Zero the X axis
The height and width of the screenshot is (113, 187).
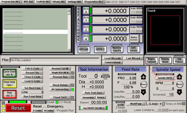(86, 11)
